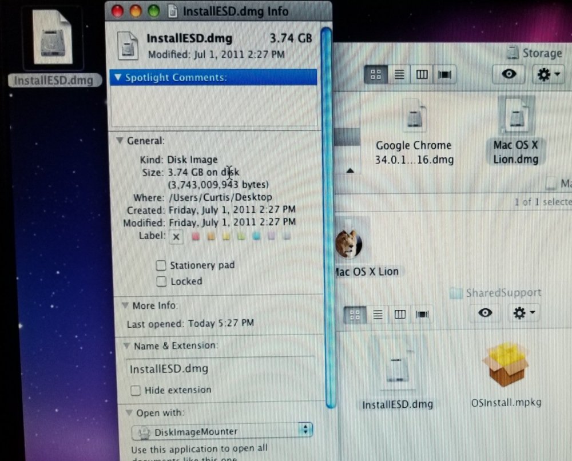572x461 pixels.
Task: Switch SharedSupport window to icon view
Action: pyautogui.click(x=355, y=315)
